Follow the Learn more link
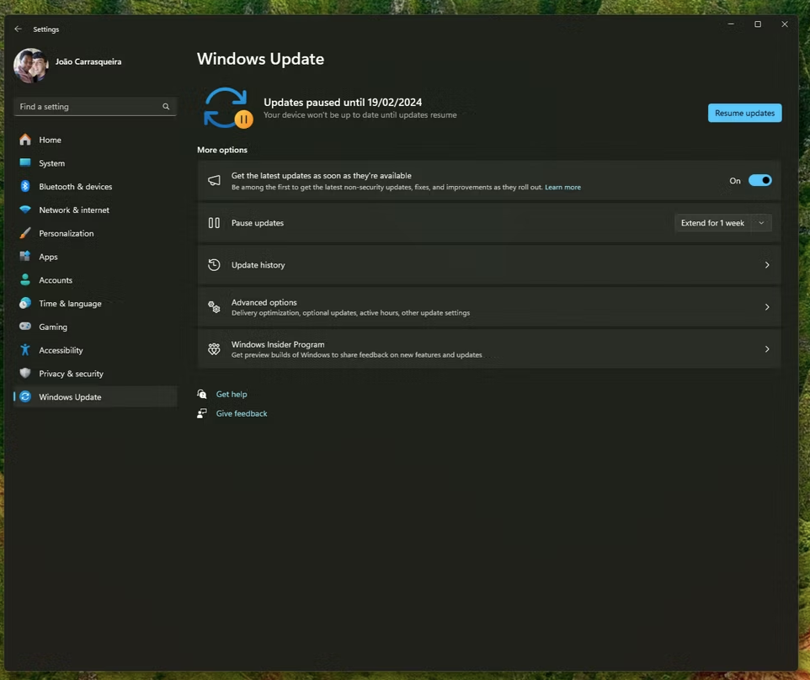Viewport: 810px width, 680px height. point(562,187)
